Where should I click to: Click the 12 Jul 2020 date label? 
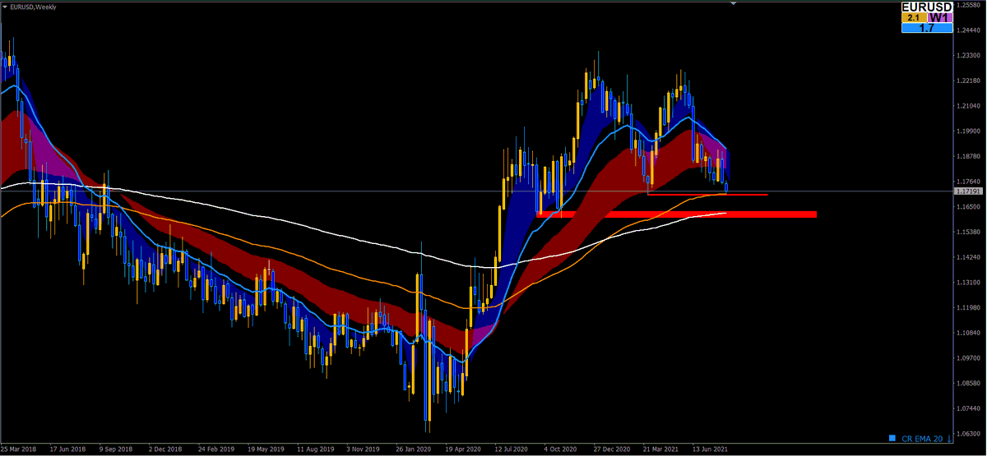point(511,449)
